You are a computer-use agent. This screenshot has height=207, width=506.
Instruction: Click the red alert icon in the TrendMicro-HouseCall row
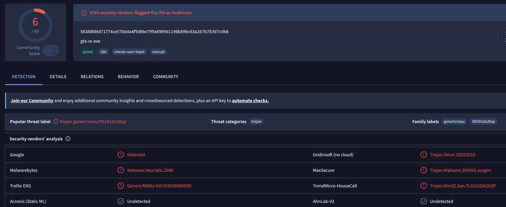424,186
